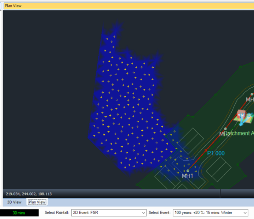254x219 pixels.
Task: Click the P1.000 pipe label
Action: click(216, 153)
